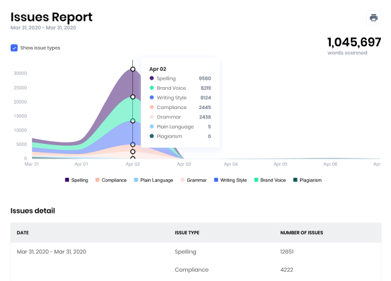391x281 pixels.
Task: Toggle Grammar series in chart legend
Action: (194, 180)
